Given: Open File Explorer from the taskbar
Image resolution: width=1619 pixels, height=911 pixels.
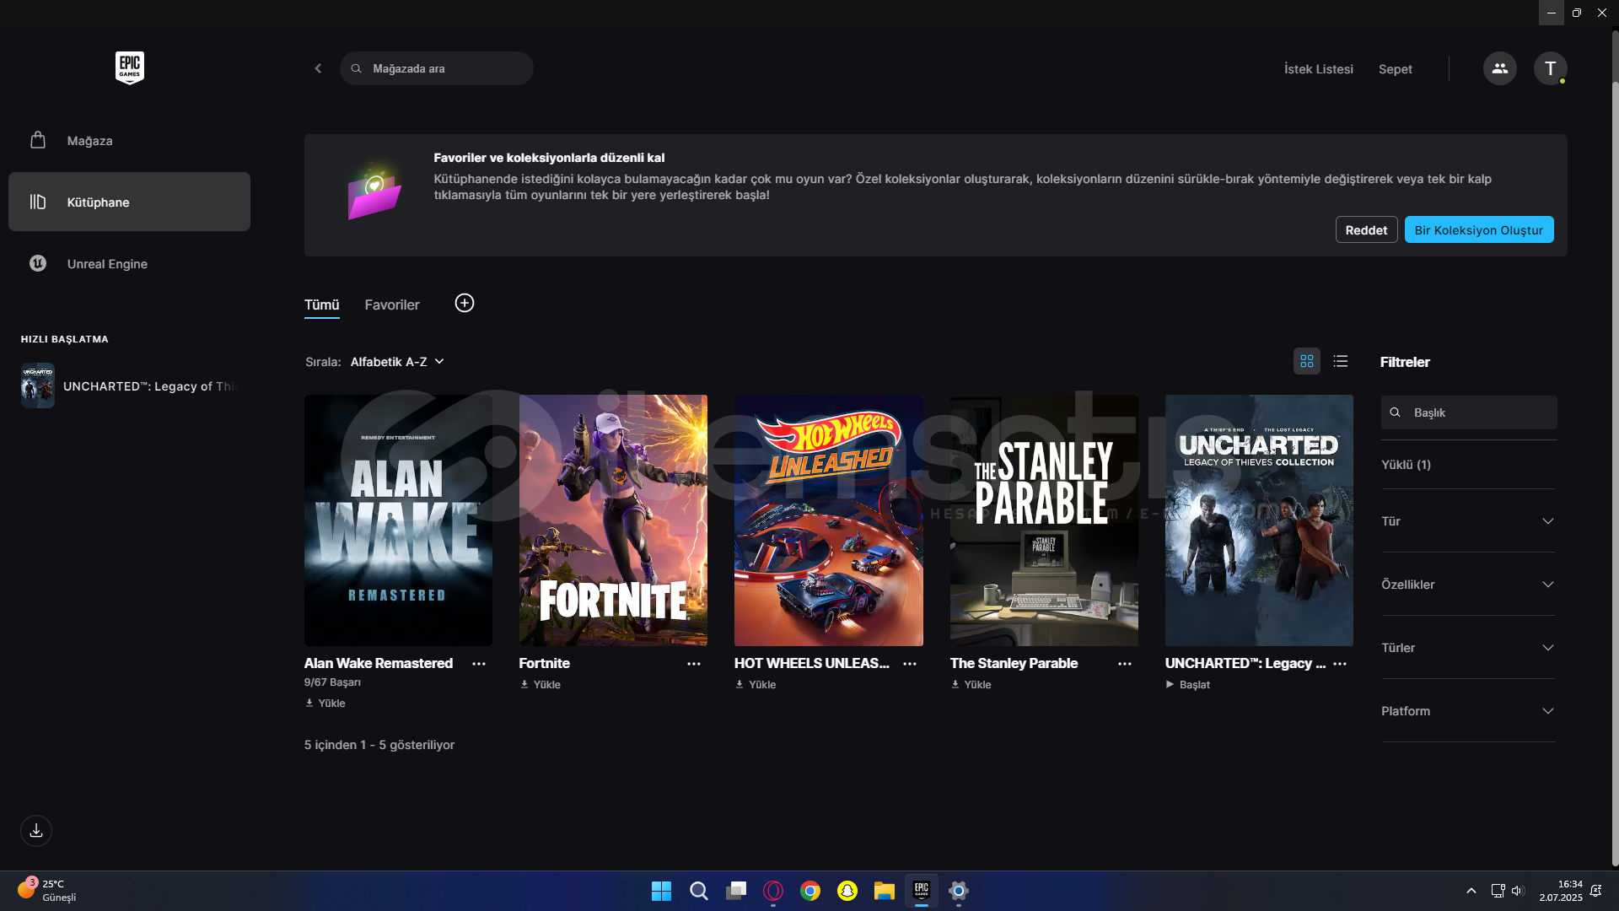Looking at the screenshot, I should coord(885,891).
